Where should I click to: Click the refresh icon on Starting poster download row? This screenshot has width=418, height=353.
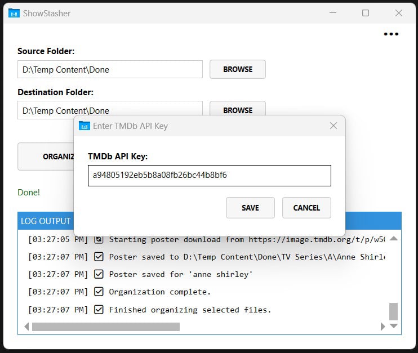[99, 239]
